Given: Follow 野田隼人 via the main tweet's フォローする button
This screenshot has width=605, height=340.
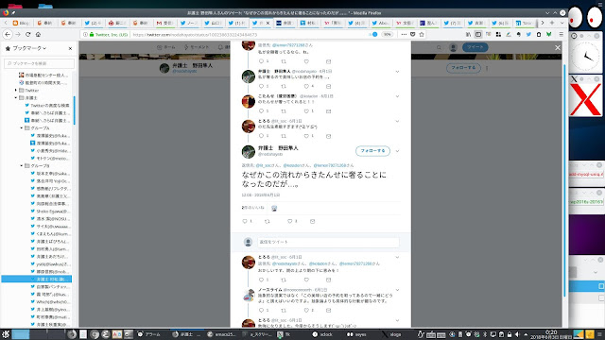Looking at the screenshot, I should pyautogui.click(x=372, y=151).
